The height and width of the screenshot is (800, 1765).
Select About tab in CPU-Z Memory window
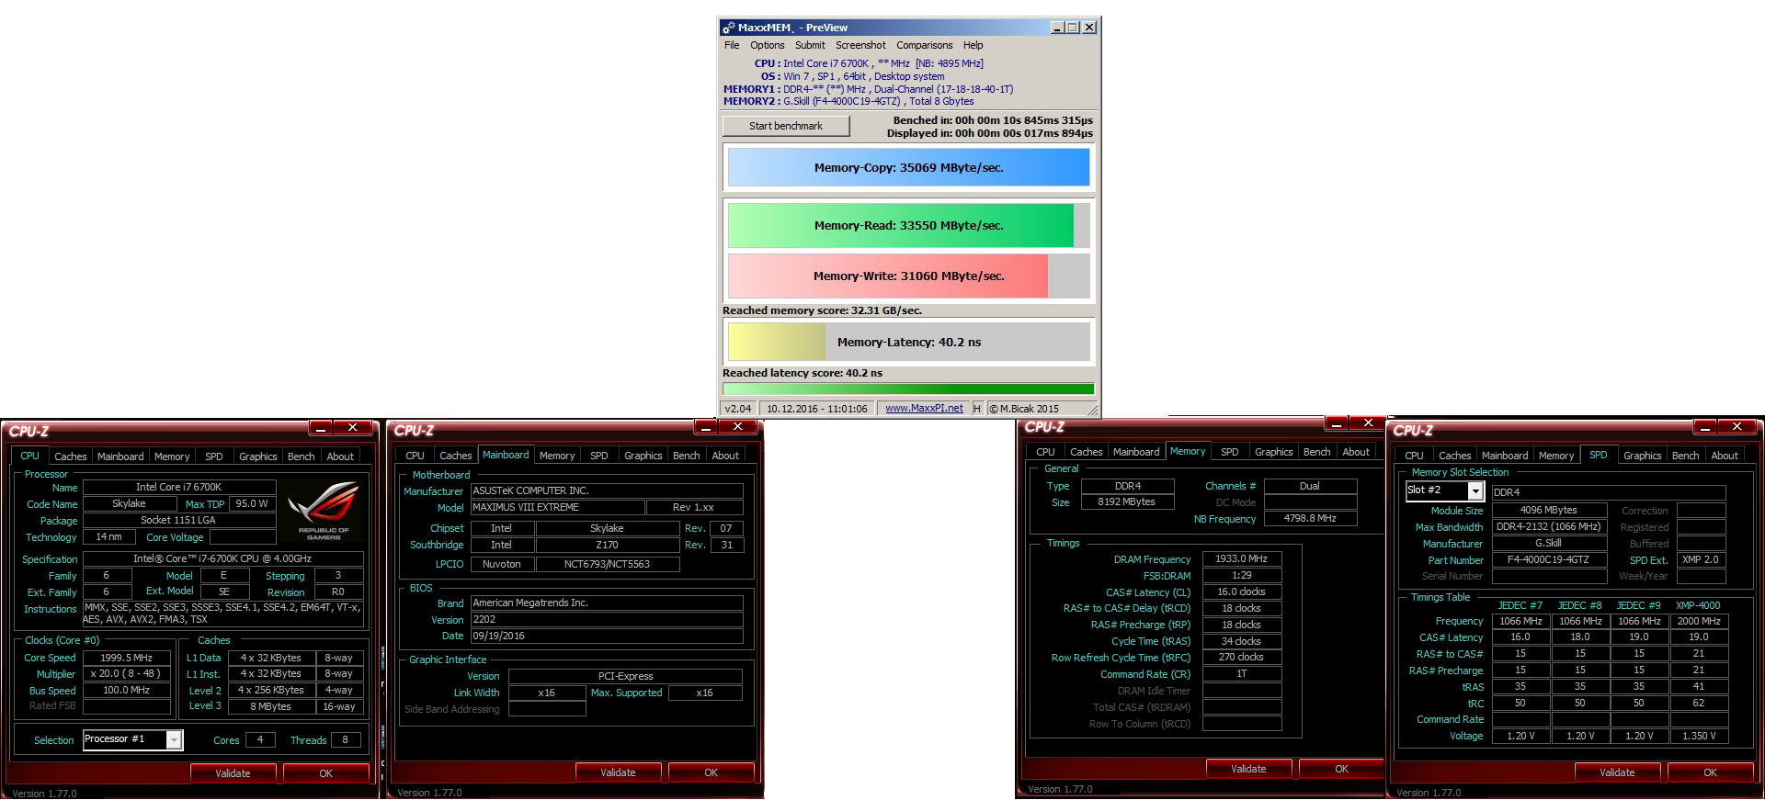click(1356, 452)
